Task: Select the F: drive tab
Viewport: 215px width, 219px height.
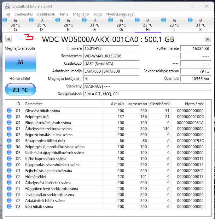Action: pyautogui.click(x=95, y=25)
